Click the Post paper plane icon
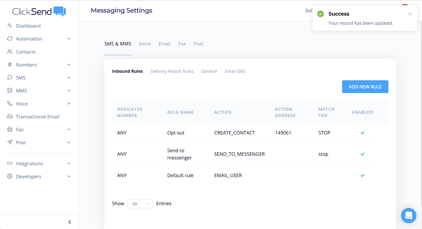Screen dimensions: 422x229 coord(10,142)
